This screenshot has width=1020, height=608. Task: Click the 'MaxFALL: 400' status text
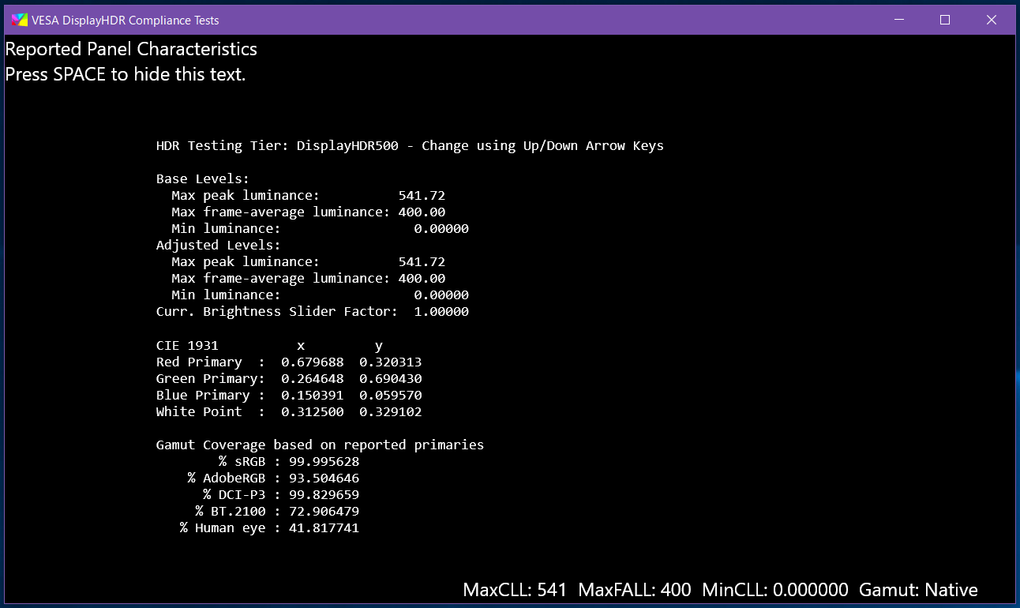[x=635, y=590]
